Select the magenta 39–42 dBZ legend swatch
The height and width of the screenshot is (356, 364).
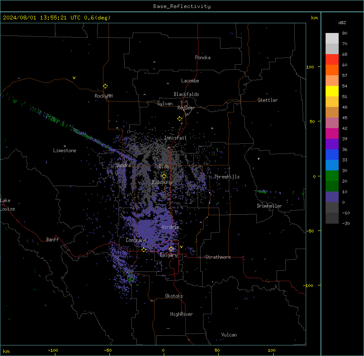pos(332,133)
